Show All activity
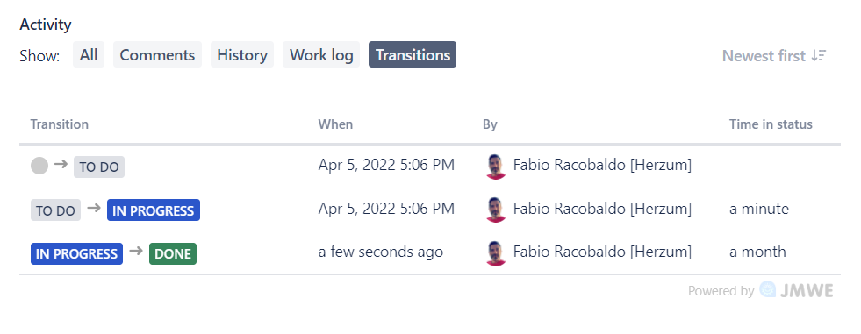The width and height of the screenshot is (861, 334). [x=89, y=55]
